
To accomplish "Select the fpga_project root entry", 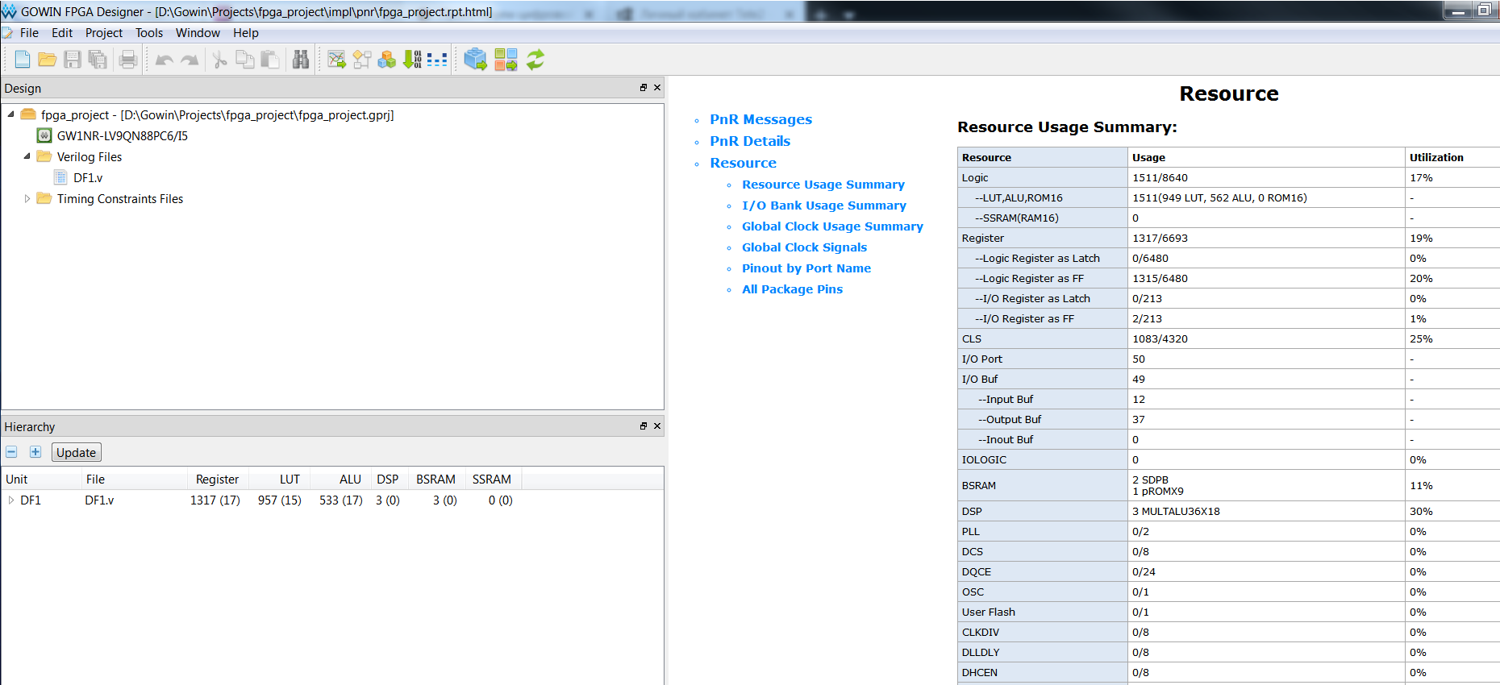I will tap(218, 114).
